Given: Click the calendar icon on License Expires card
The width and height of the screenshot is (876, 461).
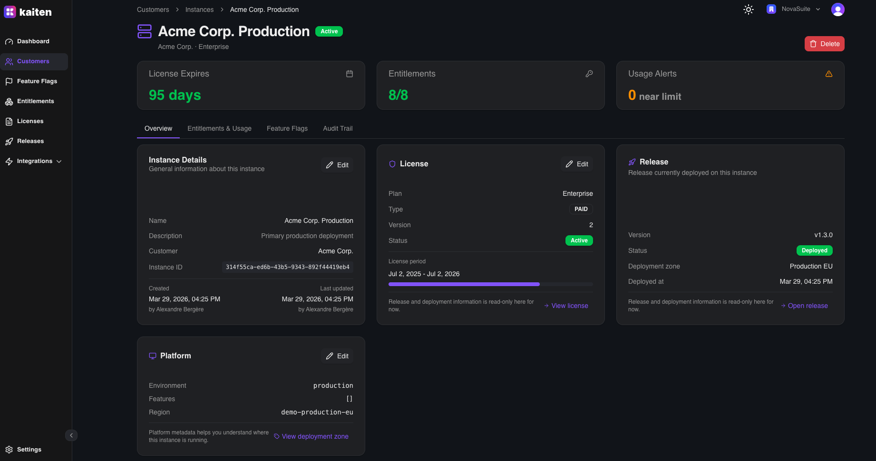Looking at the screenshot, I should click(350, 74).
